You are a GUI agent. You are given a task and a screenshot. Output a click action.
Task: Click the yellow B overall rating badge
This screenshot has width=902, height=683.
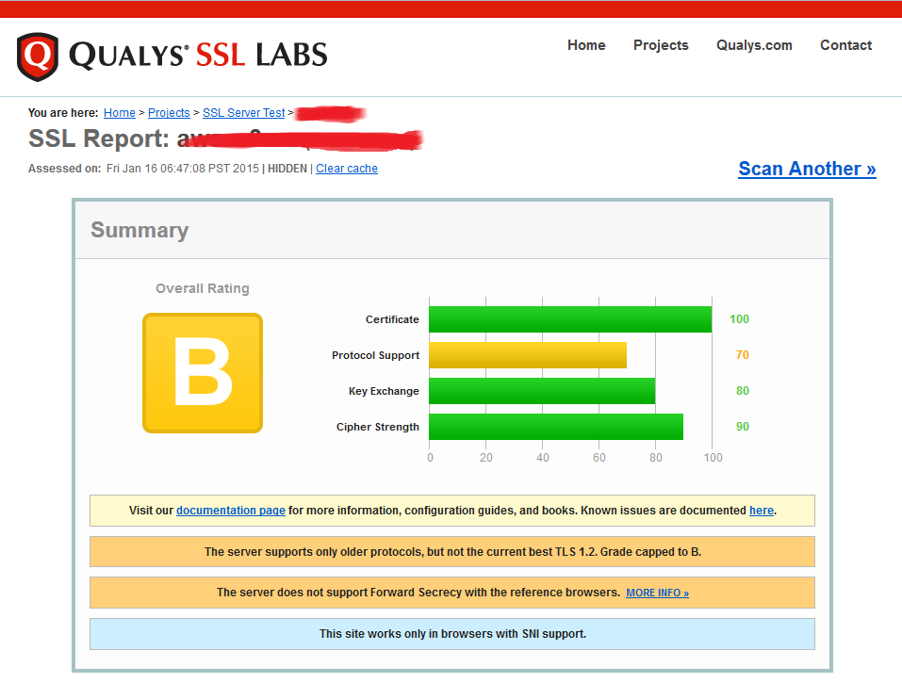pos(203,373)
